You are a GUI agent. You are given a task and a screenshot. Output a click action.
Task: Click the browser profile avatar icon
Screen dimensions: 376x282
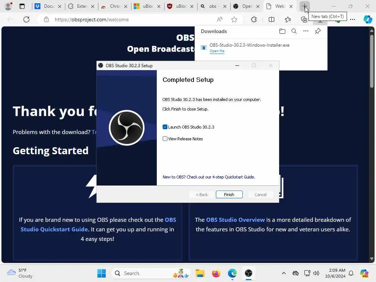[8, 6]
